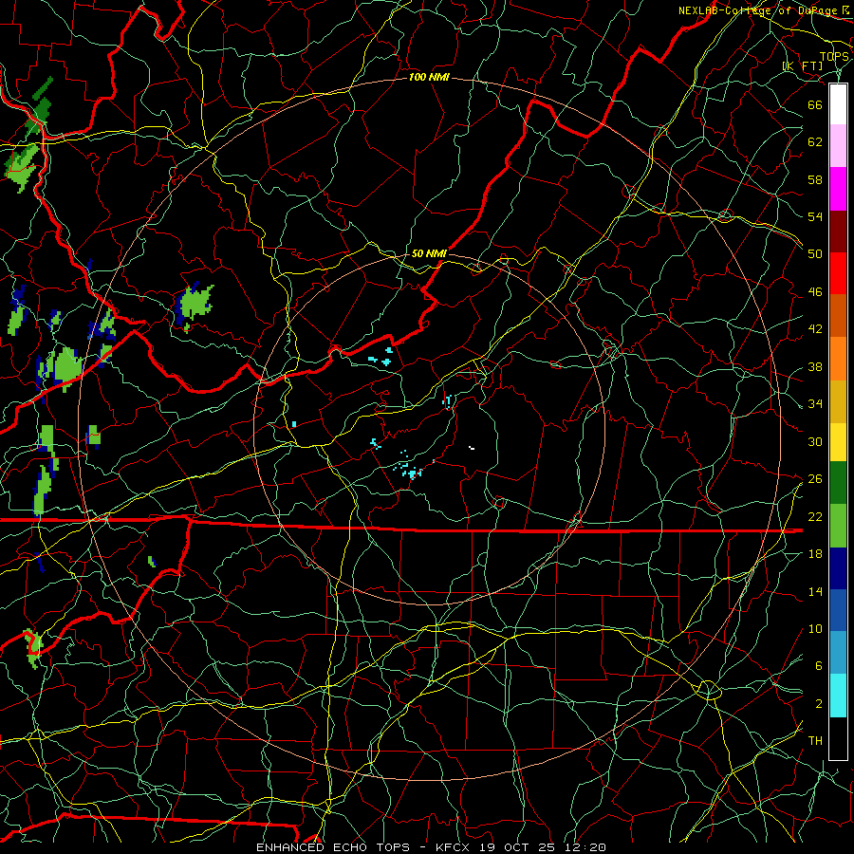854x854 pixels.
Task: Select the 54 legend value
Action: pos(815,216)
